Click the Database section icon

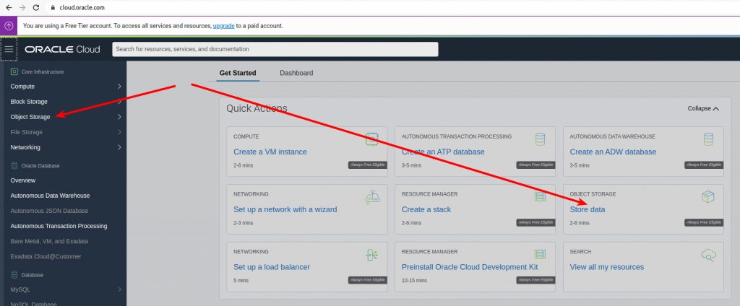point(14,274)
